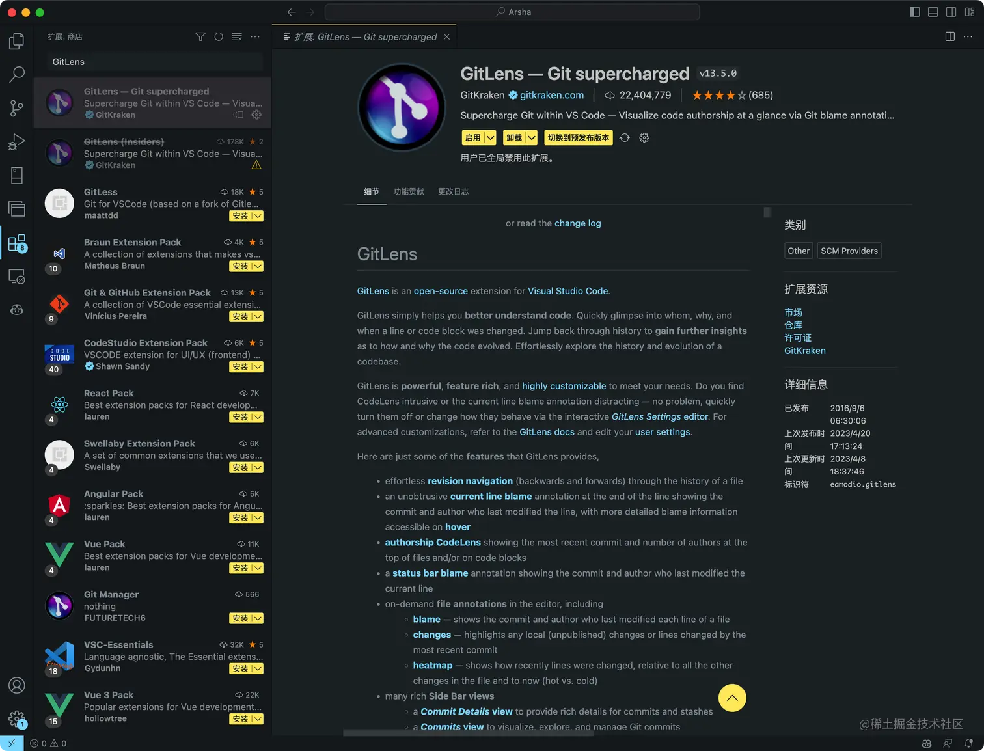Viewport: 984px width, 751px height.
Task: Split the editor right
Action: pos(950,36)
